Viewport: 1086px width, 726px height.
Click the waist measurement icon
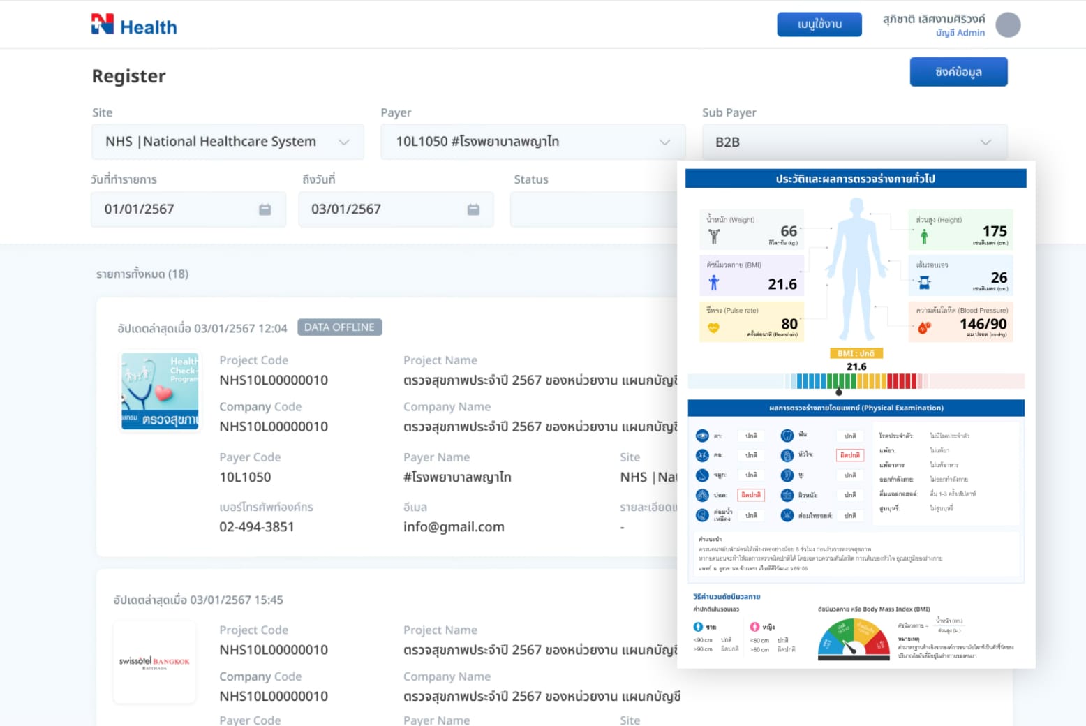[924, 283]
